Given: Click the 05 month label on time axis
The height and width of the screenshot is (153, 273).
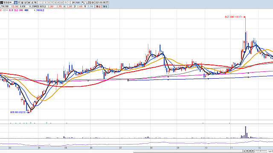Looking at the screenshot, I should pyautogui.click(x=66, y=148).
